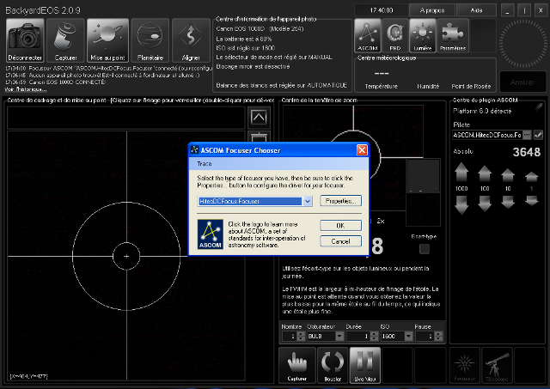Open the ISO 1600 dropdown
The height and width of the screenshot is (389, 550).
tap(408, 337)
